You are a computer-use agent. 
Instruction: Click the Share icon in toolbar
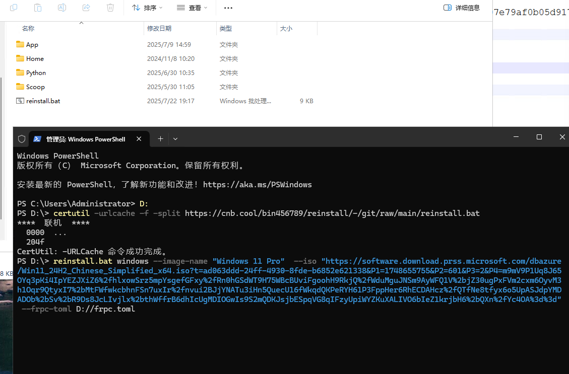pos(86,8)
